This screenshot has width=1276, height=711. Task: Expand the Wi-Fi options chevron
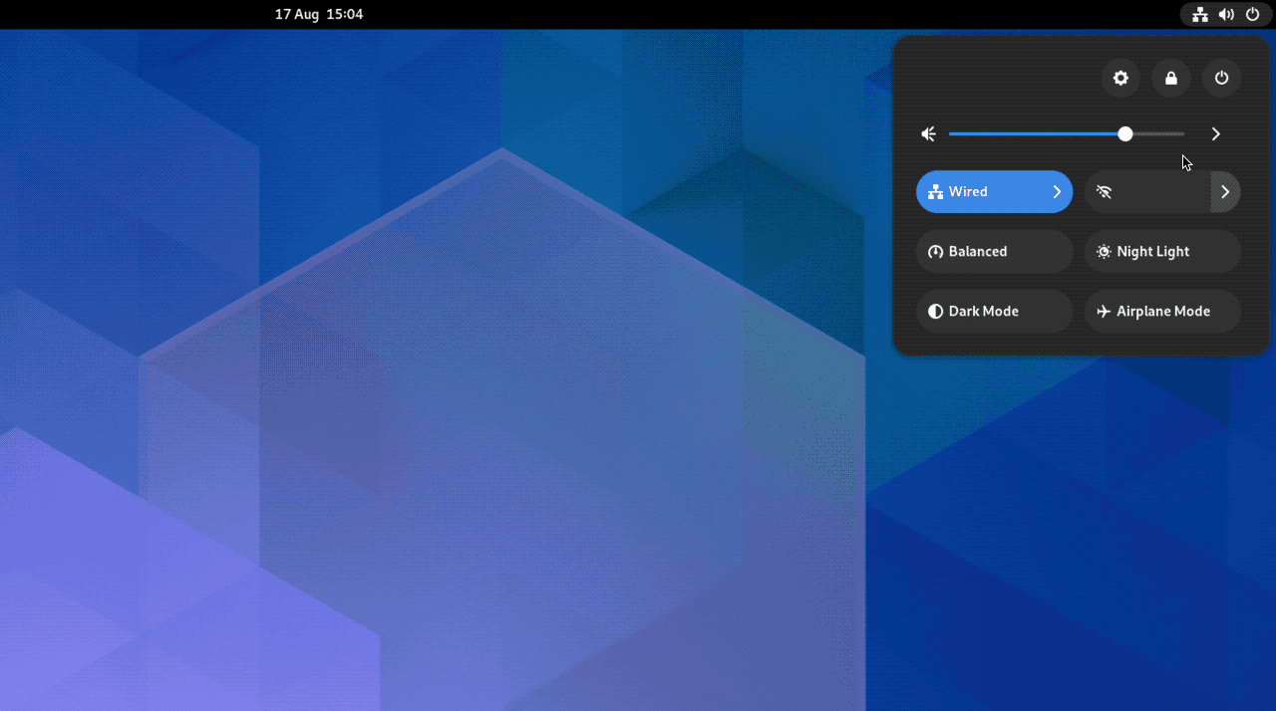coord(1224,191)
